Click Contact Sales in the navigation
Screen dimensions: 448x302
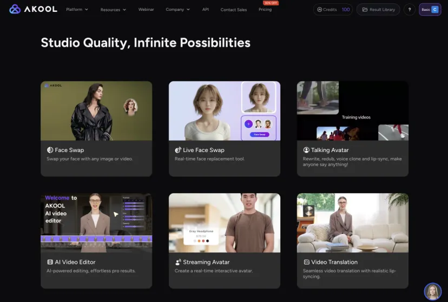[233, 10]
